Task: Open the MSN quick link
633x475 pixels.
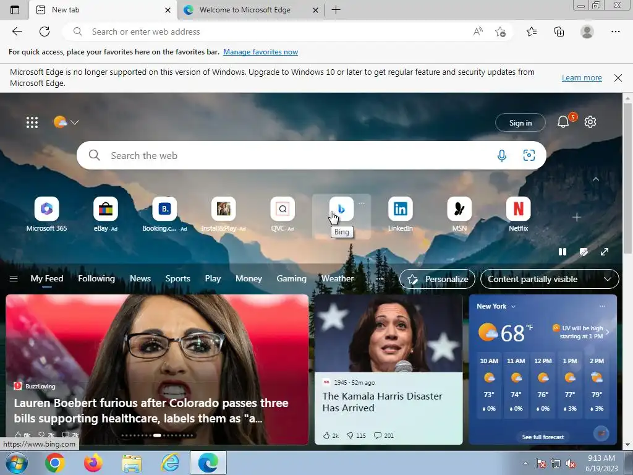Action: click(x=459, y=214)
